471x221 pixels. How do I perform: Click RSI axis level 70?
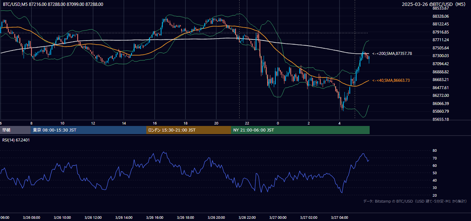[435, 158]
